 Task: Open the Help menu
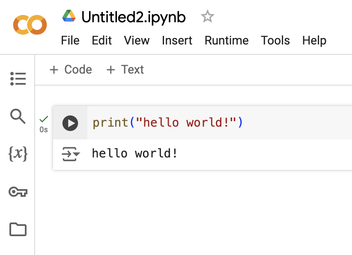pos(314,41)
